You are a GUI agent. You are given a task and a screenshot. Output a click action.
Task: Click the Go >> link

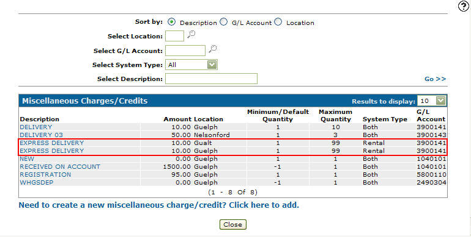click(436, 79)
